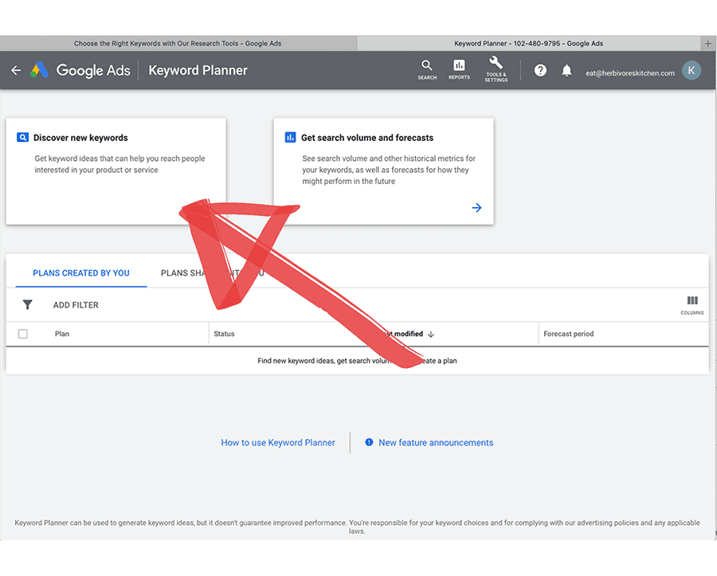
Task: Open New feature announcements link
Action: point(436,442)
